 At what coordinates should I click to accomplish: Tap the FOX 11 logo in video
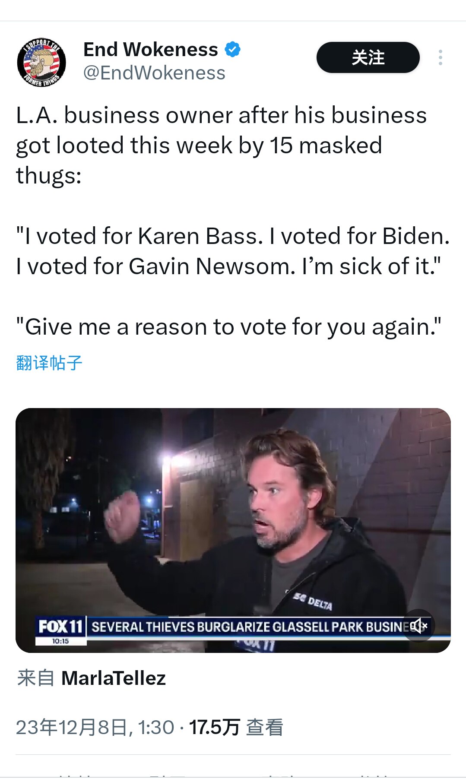pos(60,626)
